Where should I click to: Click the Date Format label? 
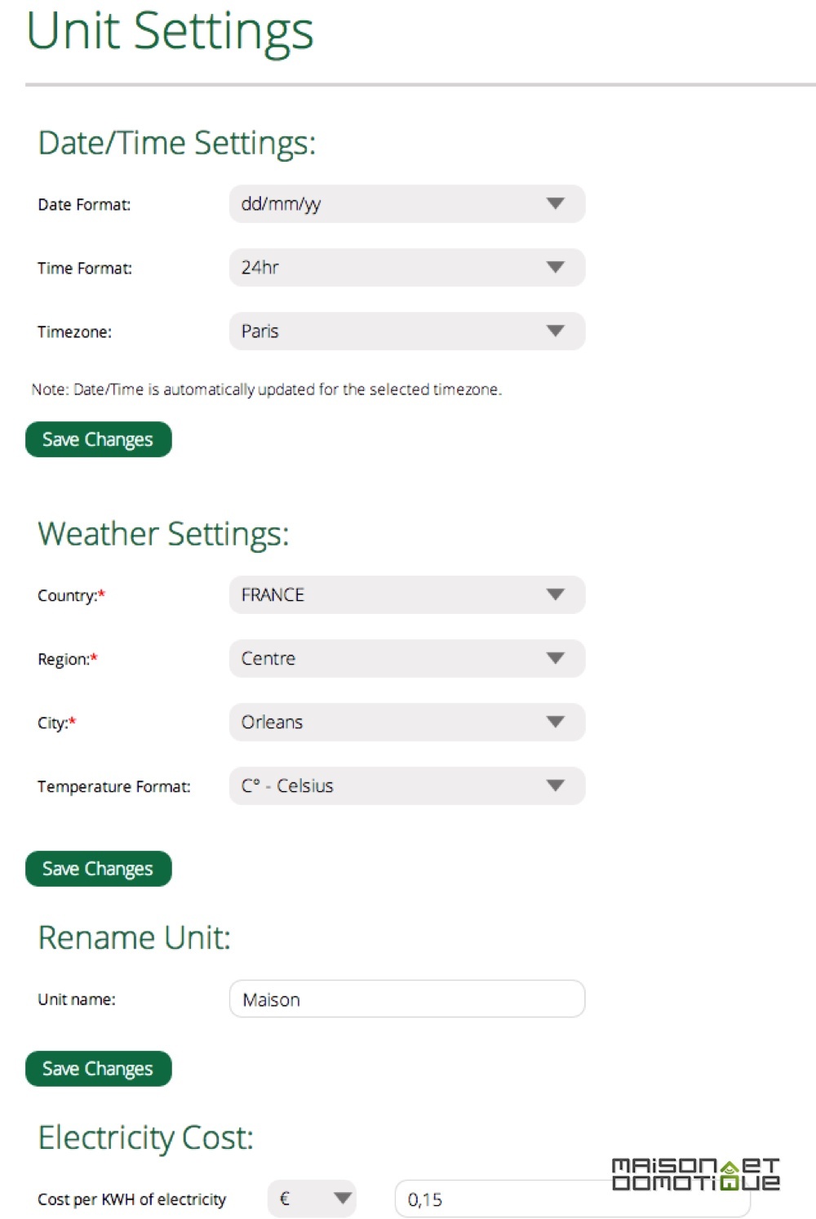pyautogui.click(x=84, y=205)
